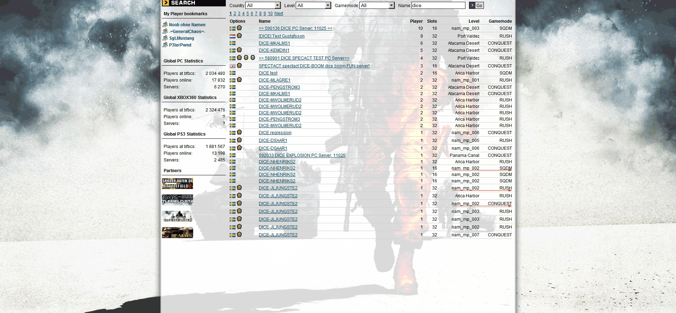Open the 1942 Battlefield Stats partner banner

click(x=178, y=200)
